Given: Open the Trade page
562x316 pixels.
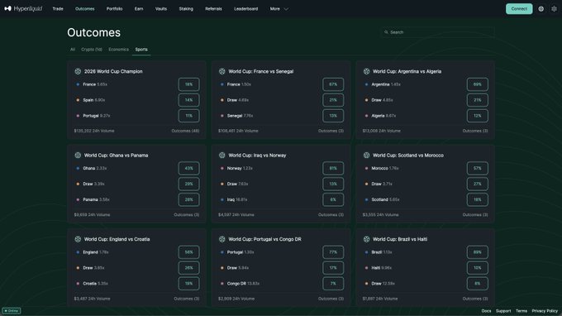Looking at the screenshot, I should (58, 8).
